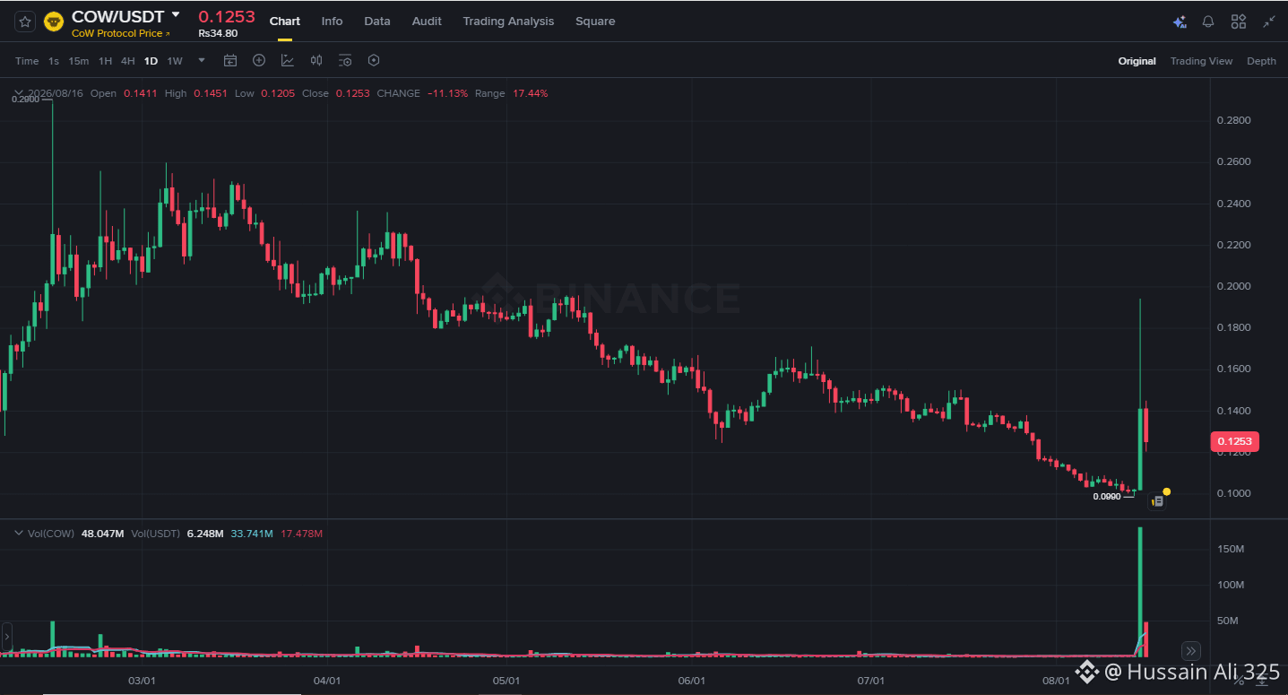This screenshot has height=695, width=1288.
Task: Collapse the chart with the shrink arrows icon
Action: 1269,22
